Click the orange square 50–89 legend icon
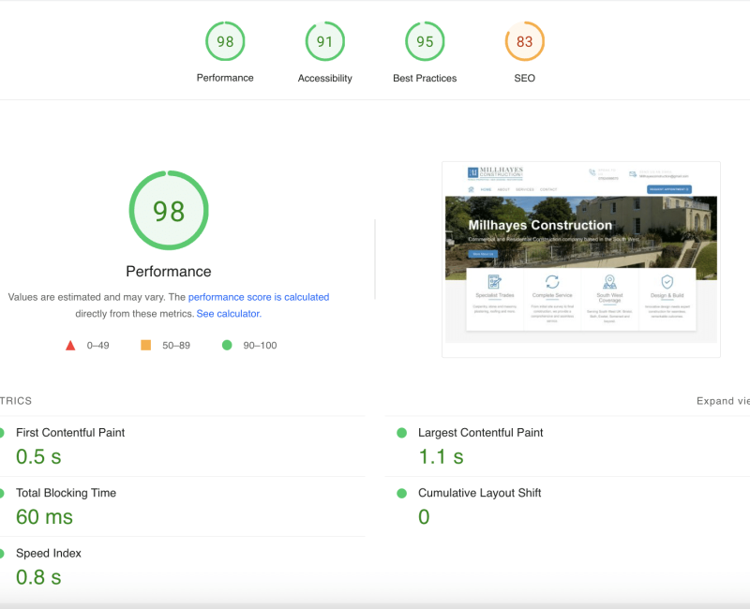 pos(146,346)
